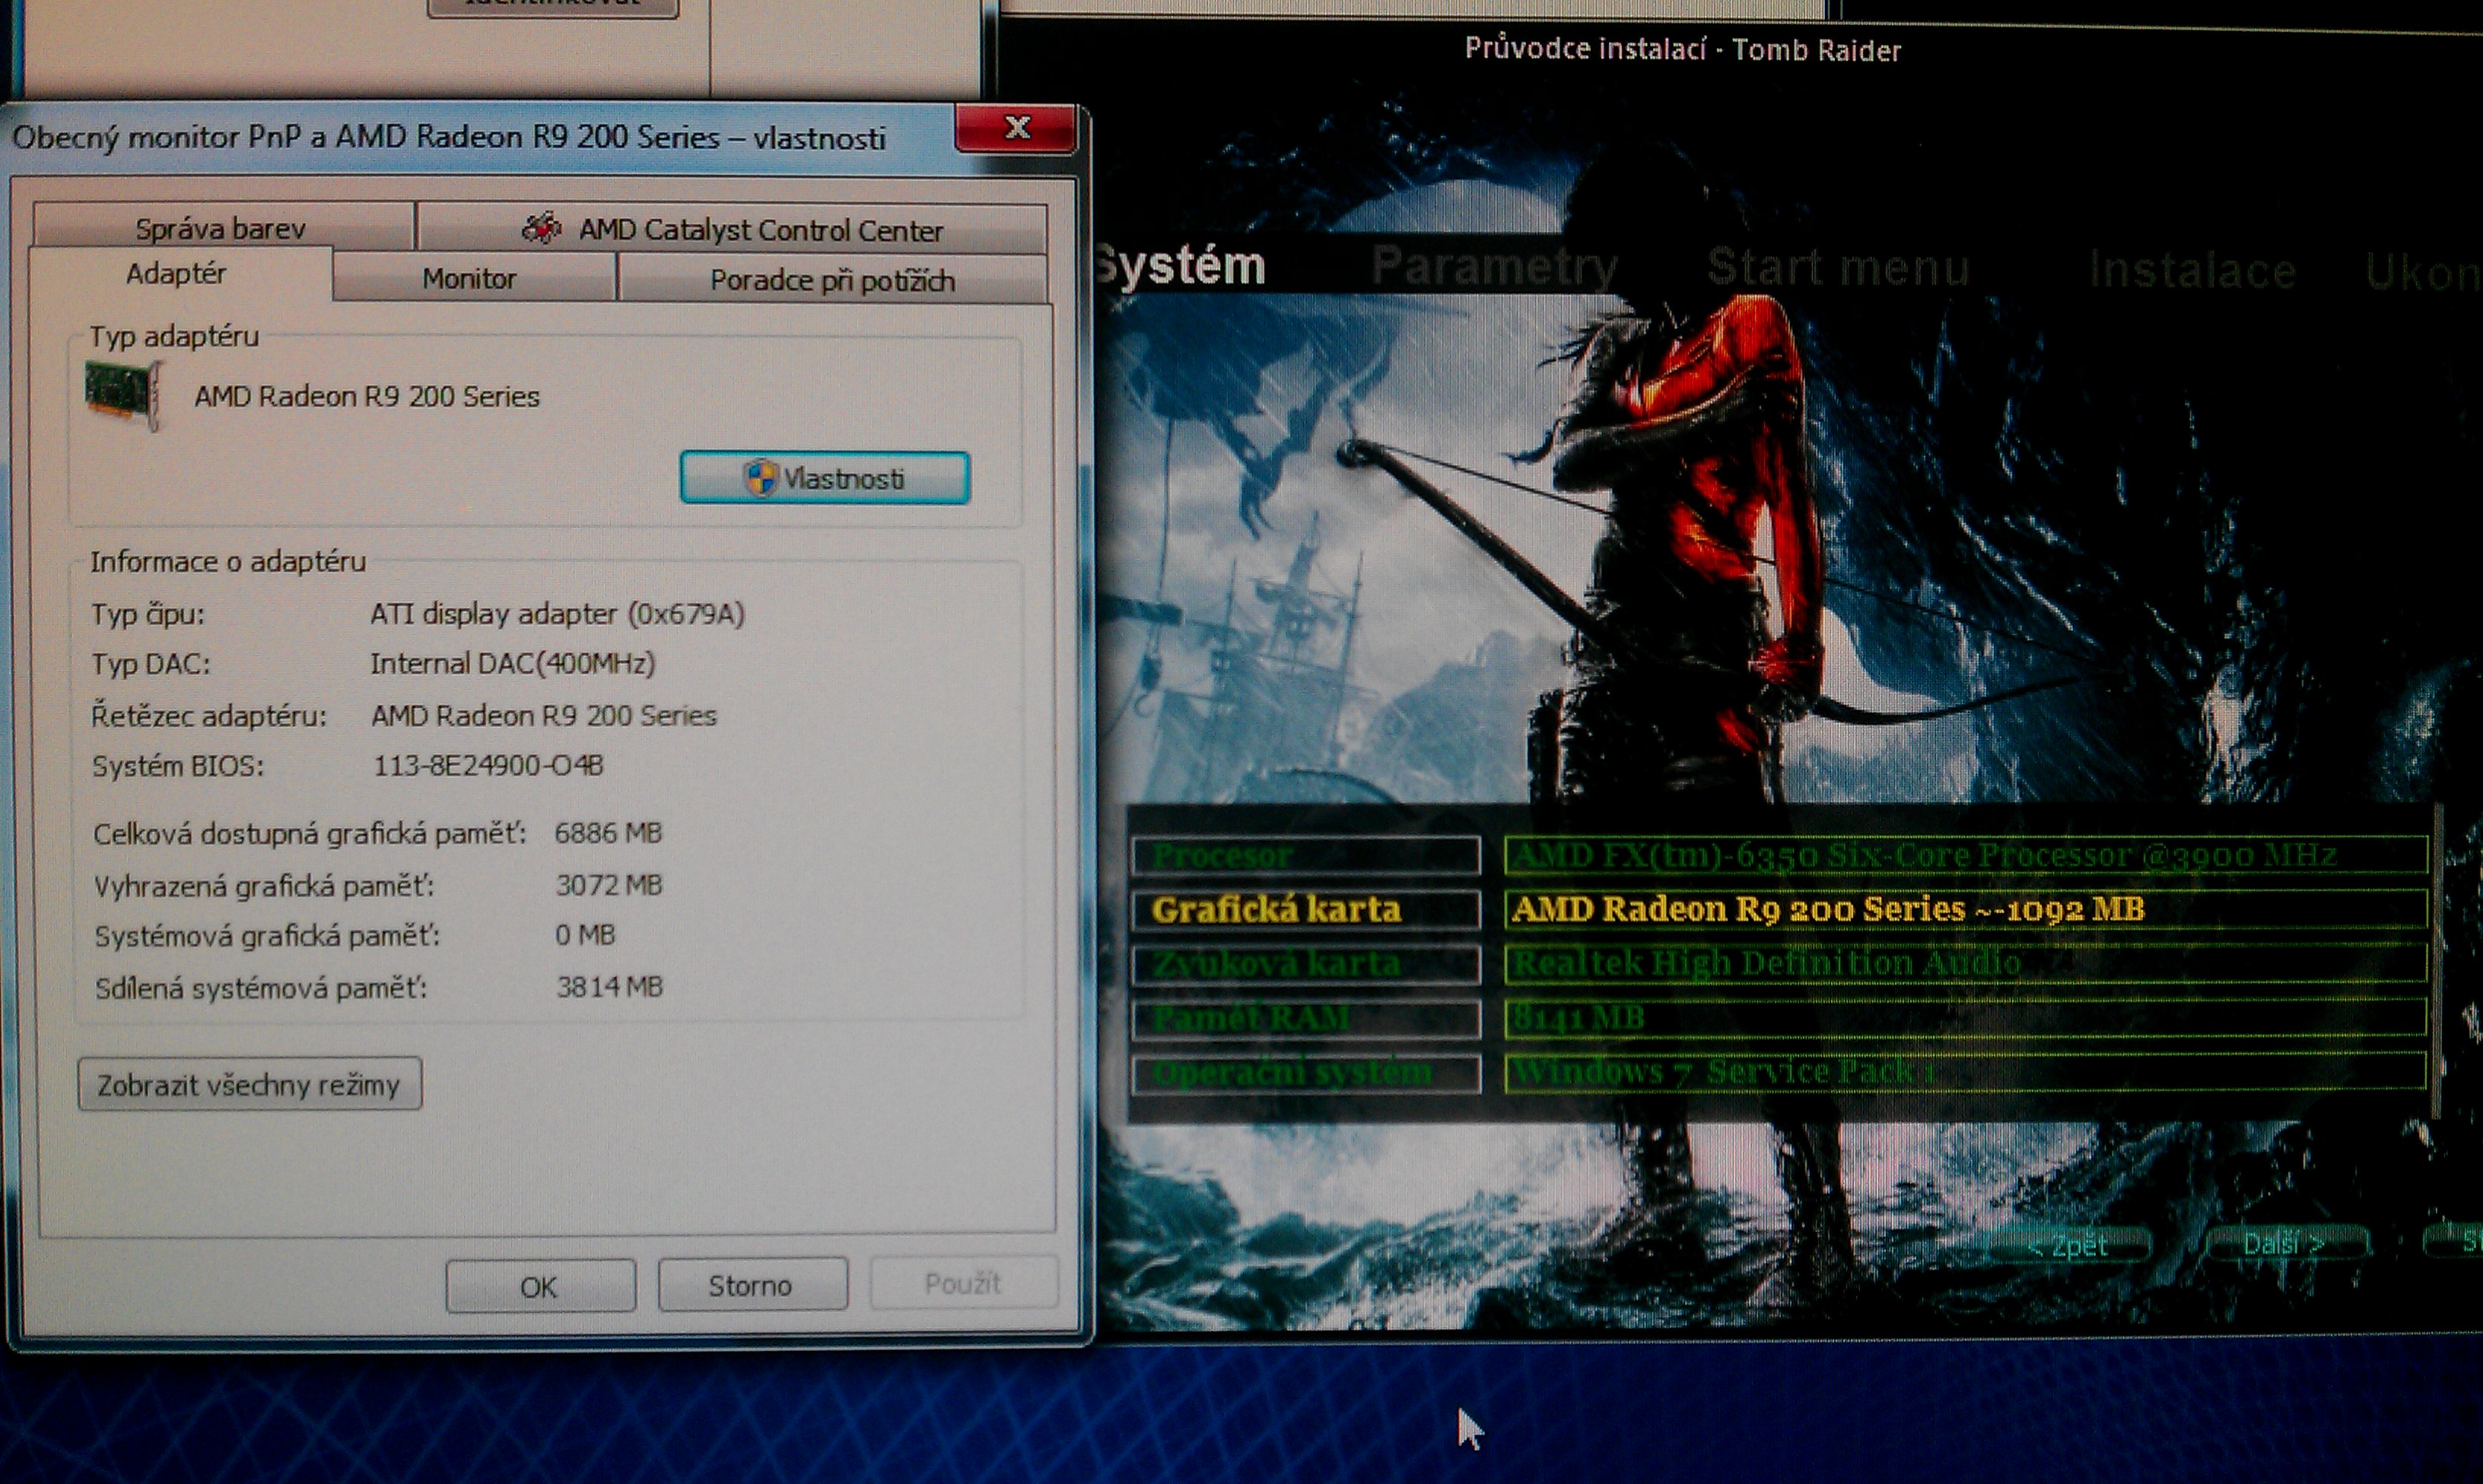Click the 6886 MB total graphics memory value
2483x1484 pixels.
(x=609, y=833)
